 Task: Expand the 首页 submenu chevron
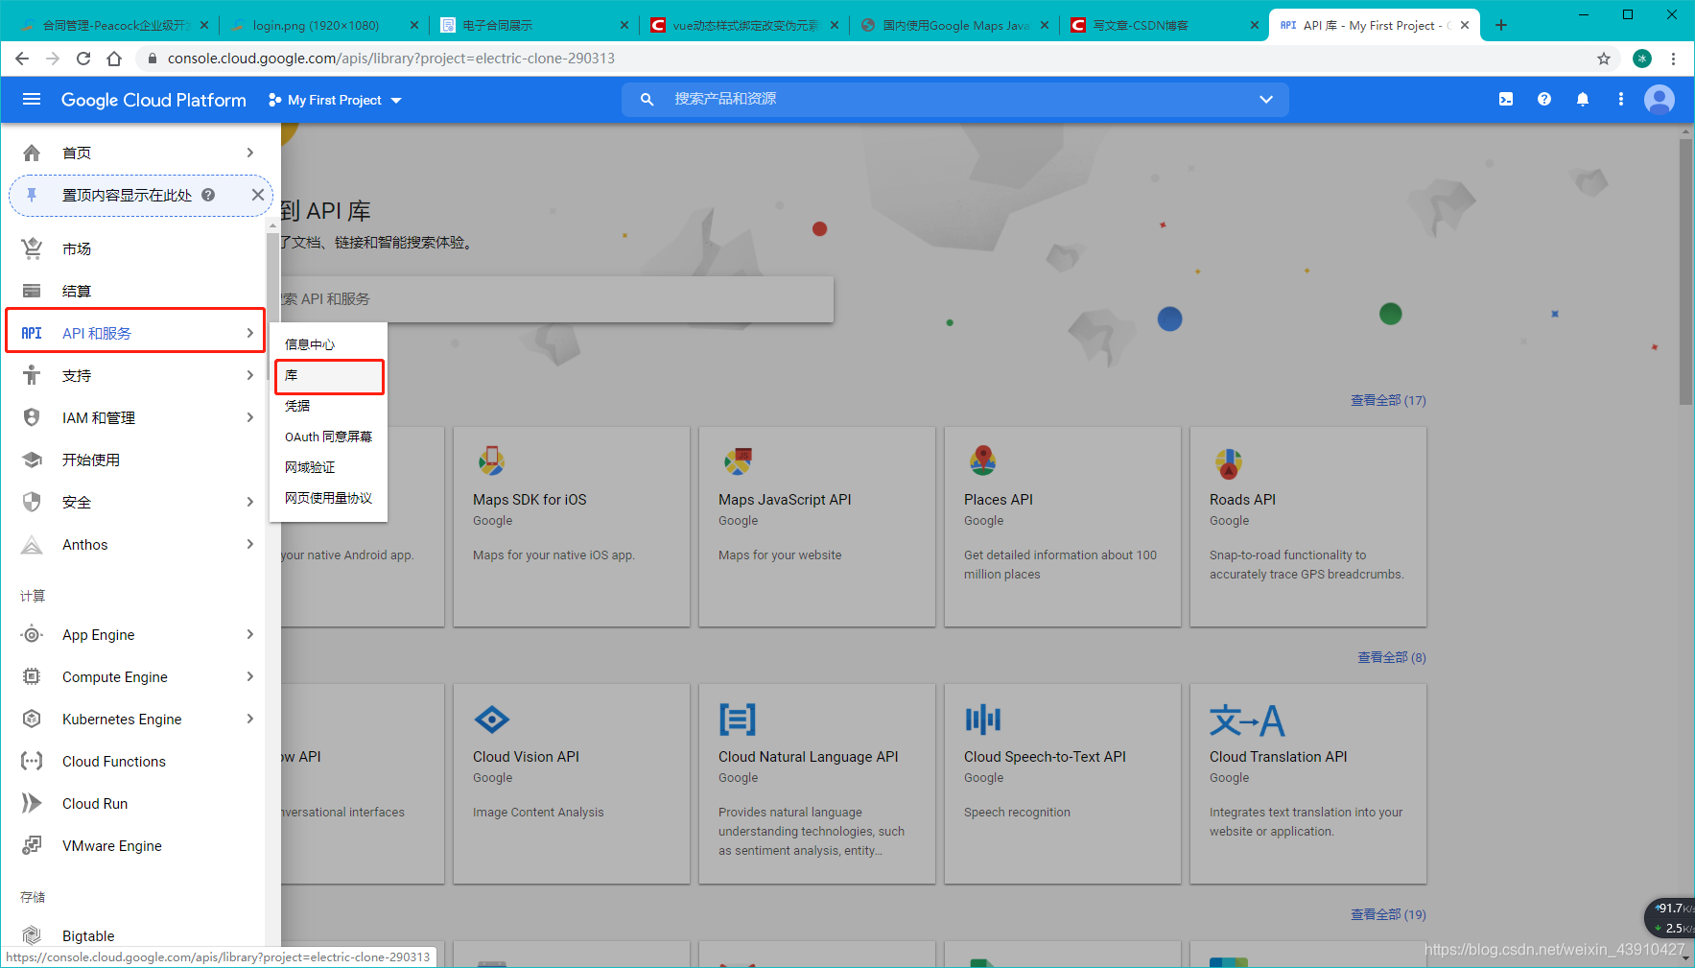249,153
